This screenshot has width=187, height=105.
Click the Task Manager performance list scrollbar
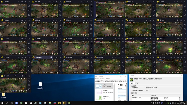click(x=114, y=92)
